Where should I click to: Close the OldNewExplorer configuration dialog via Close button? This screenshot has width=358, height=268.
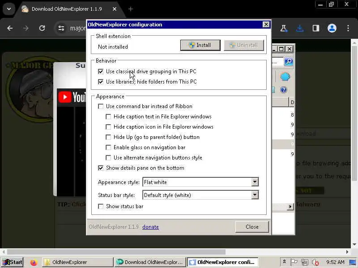coord(252,227)
